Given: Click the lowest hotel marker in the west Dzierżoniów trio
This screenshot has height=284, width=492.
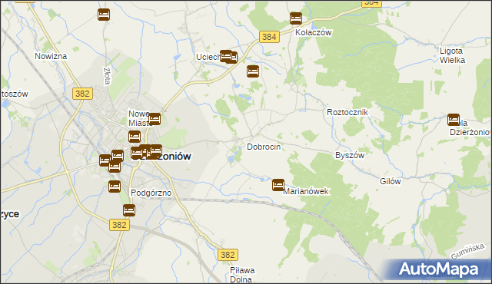Looking at the screenshot, I should (x=115, y=167).
